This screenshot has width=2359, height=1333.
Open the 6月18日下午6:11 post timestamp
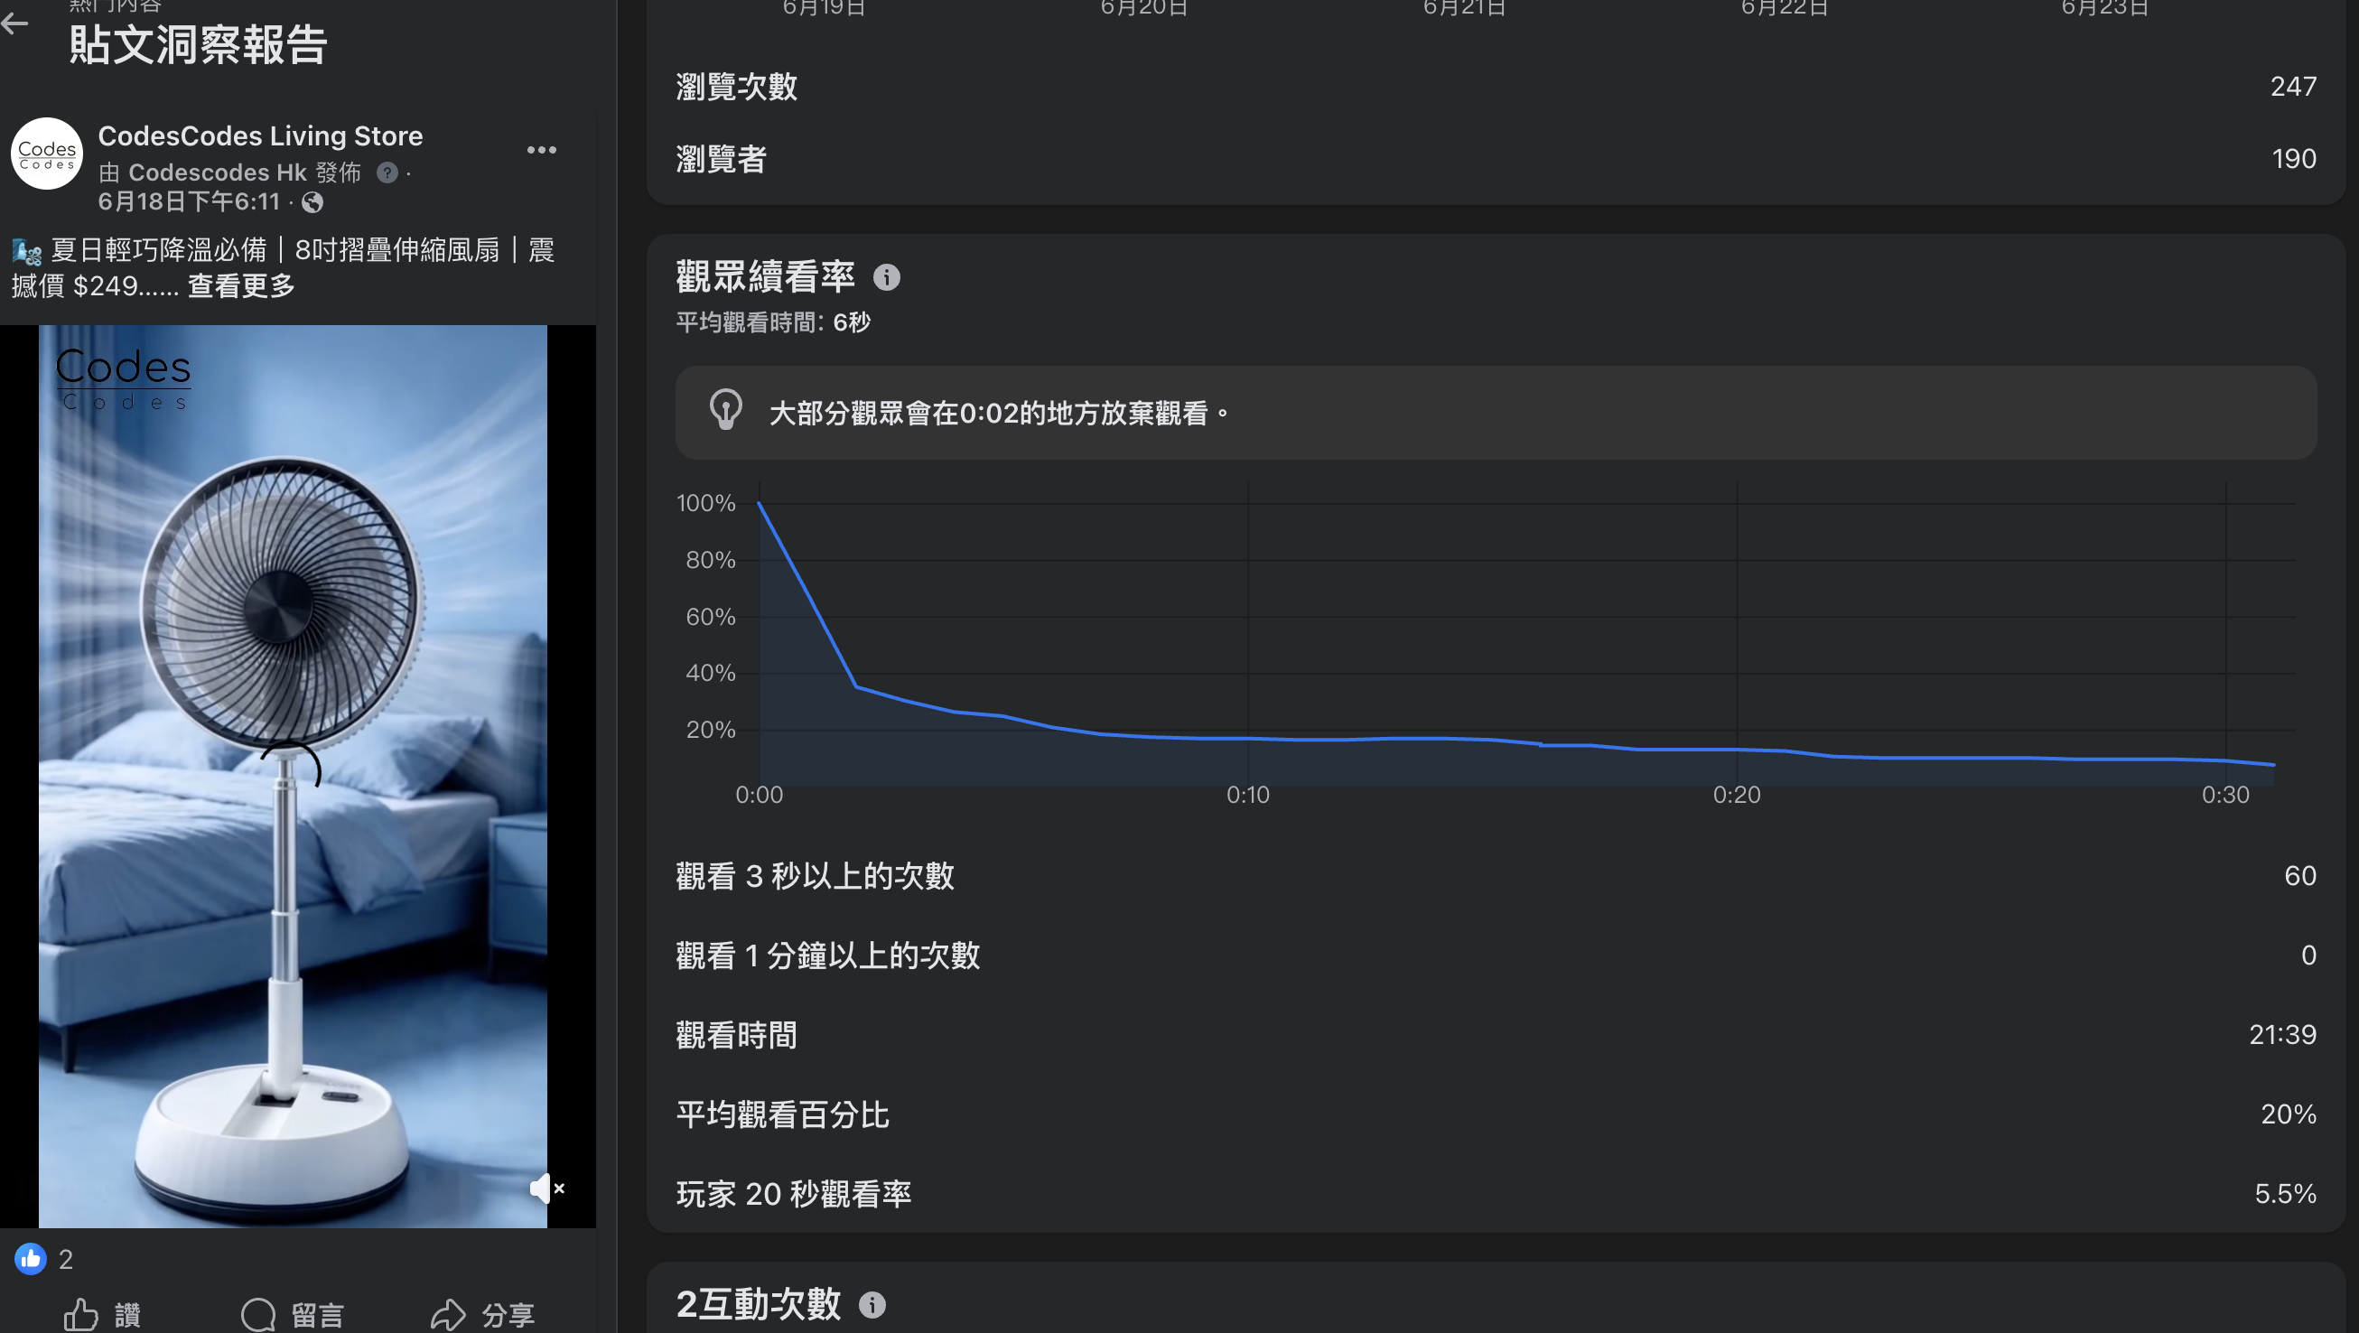pyautogui.click(x=189, y=201)
